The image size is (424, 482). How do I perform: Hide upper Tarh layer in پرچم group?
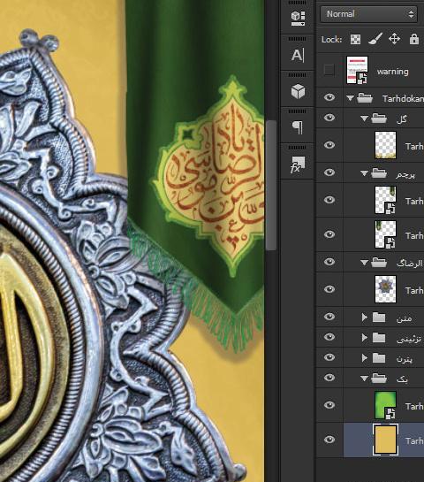coord(329,200)
